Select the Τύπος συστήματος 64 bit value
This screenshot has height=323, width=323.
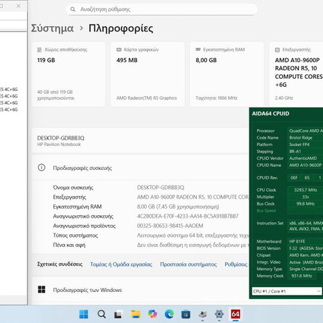[193, 235]
